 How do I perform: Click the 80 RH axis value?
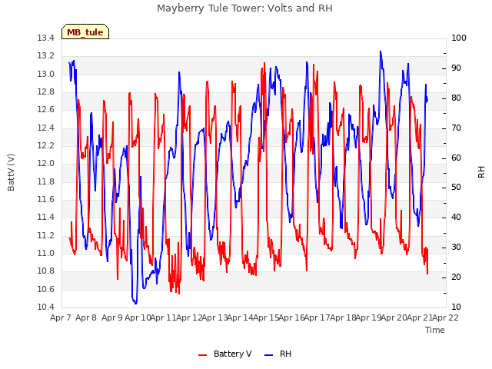pyautogui.click(x=456, y=98)
